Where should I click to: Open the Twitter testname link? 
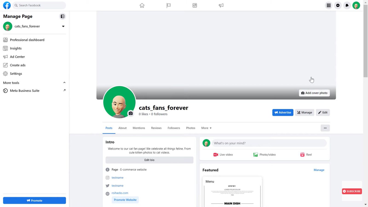tap(117, 186)
